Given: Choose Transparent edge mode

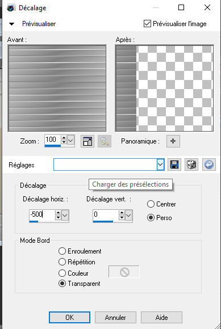Looking at the screenshot, I should pyautogui.click(x=62, y=284).
